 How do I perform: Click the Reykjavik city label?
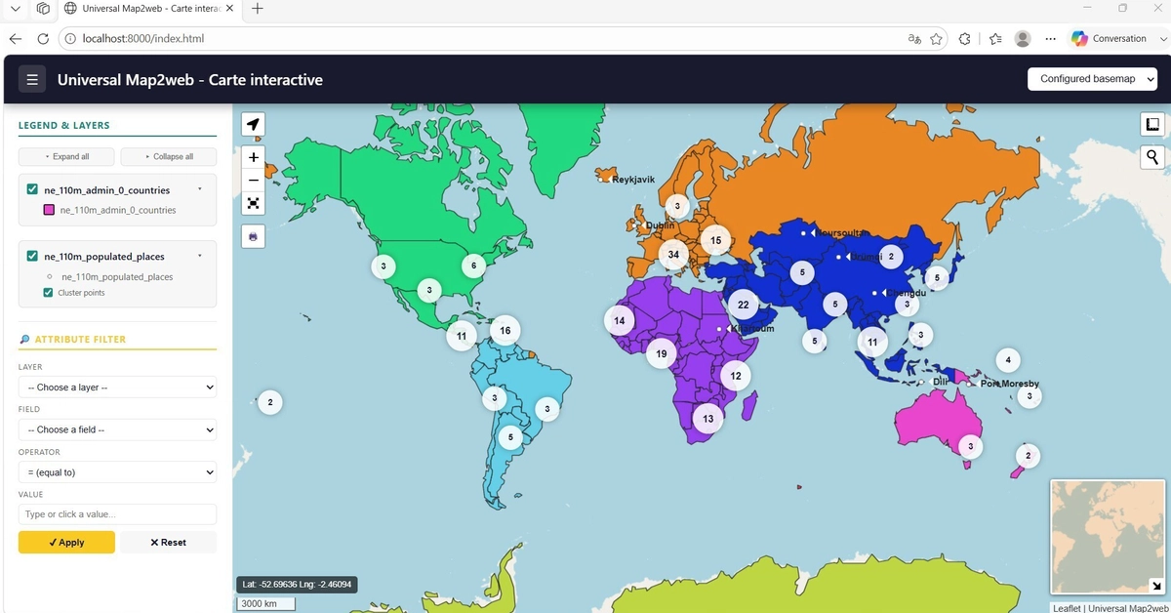(x=633, y=180)
